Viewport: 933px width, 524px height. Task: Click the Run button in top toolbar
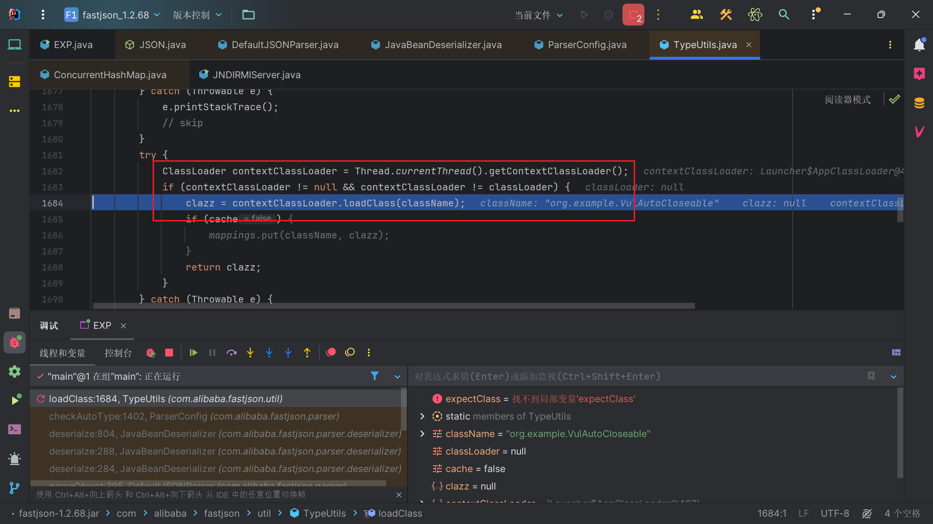[x=584, y=15]
